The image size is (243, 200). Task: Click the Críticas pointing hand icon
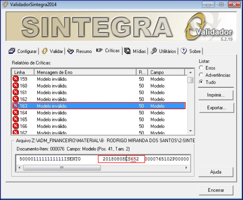point(99,50)
